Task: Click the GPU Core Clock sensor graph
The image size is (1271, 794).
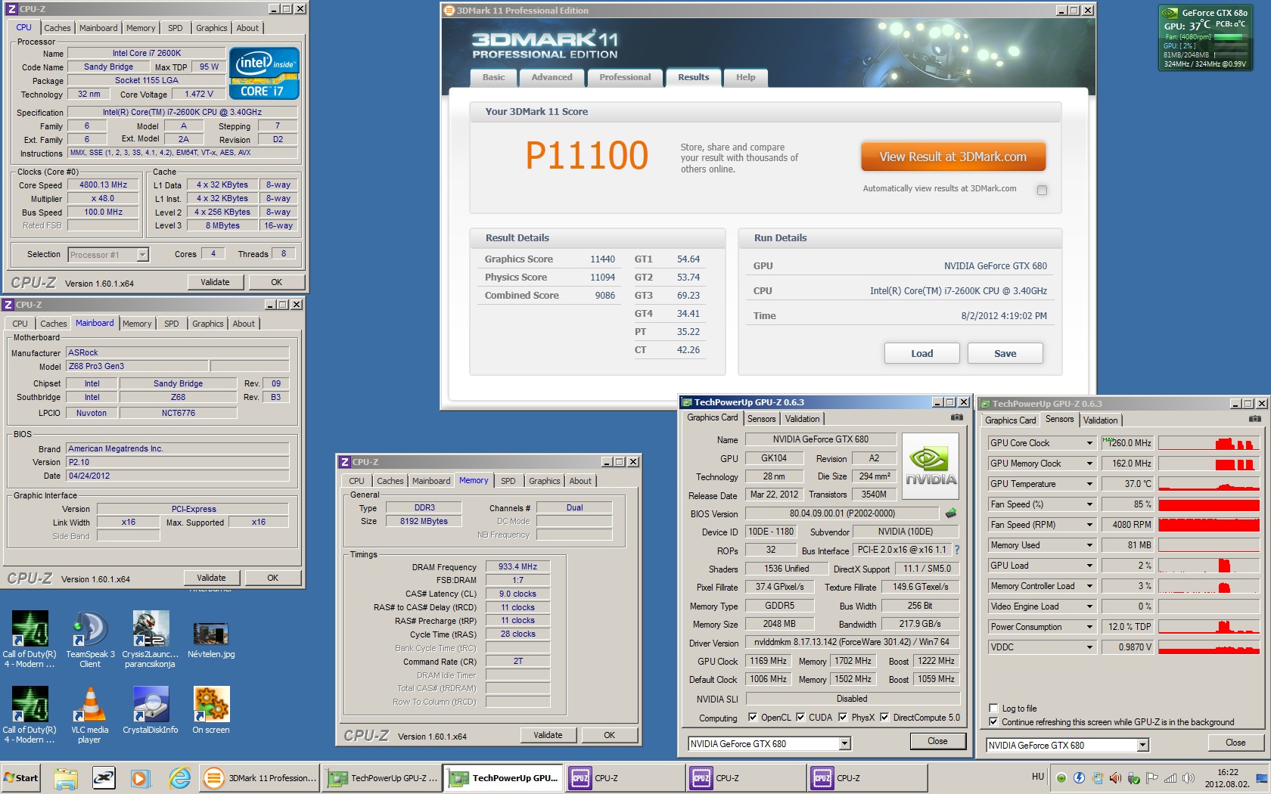Action: (1210, 443)
